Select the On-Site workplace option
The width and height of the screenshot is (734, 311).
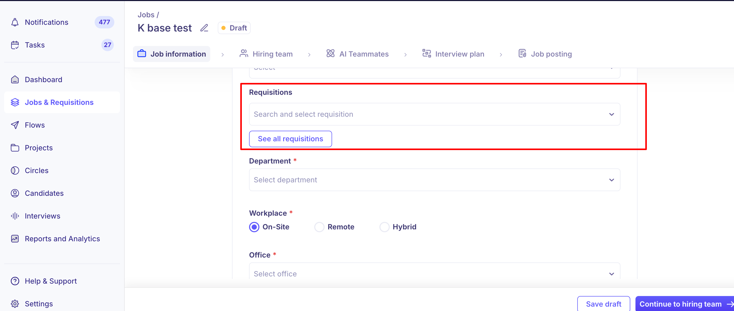point(254,227)
